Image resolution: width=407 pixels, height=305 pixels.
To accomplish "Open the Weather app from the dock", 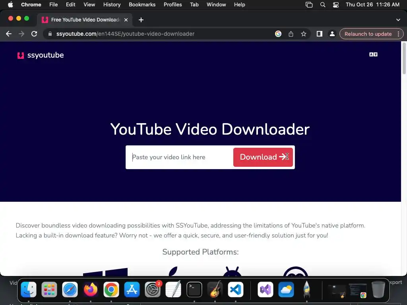I will pos(286,290).
